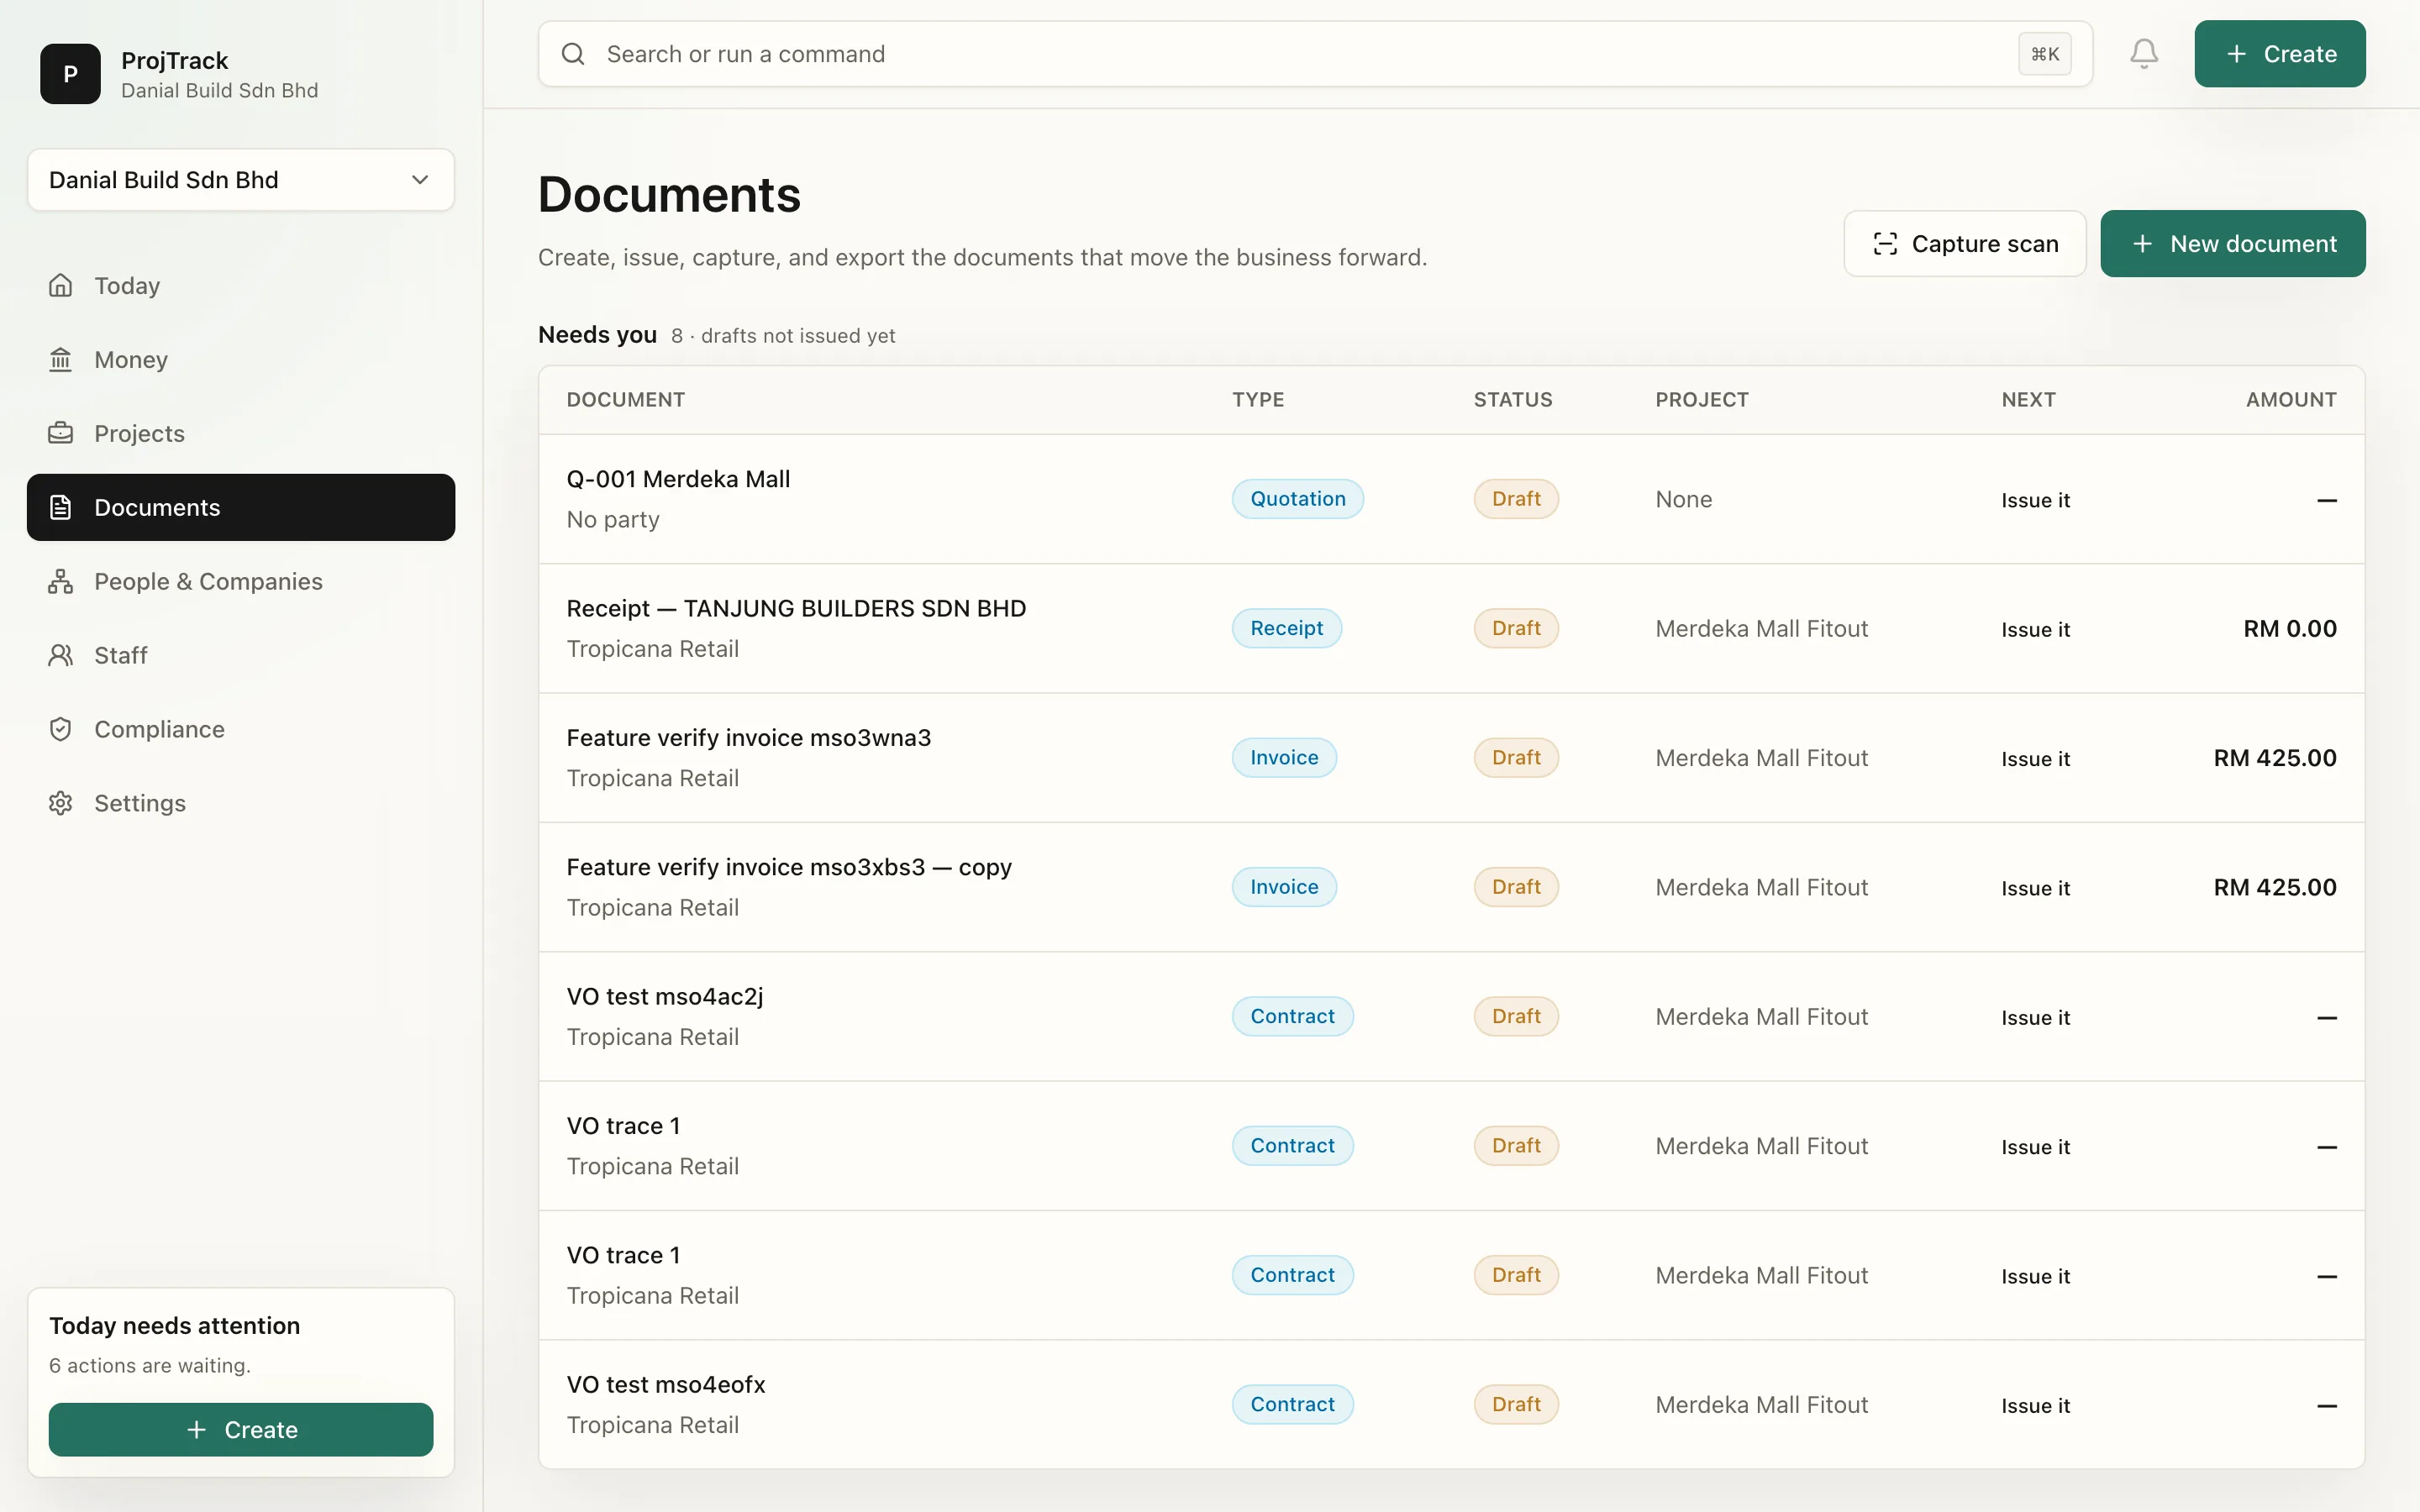Click No party under Q-001 Merdeka Mall

tap(613, 520)
